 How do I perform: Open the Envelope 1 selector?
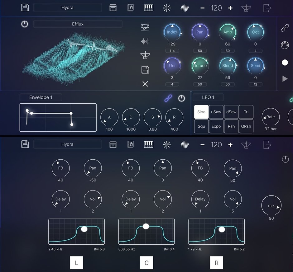click(x=41, y=97)
